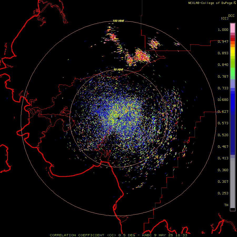Click the 100 NMI range ring label

[x=118, y=21]
